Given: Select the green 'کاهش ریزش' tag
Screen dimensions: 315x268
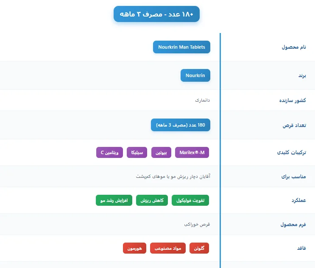Looking at the screenshot, I should point(152,200).
